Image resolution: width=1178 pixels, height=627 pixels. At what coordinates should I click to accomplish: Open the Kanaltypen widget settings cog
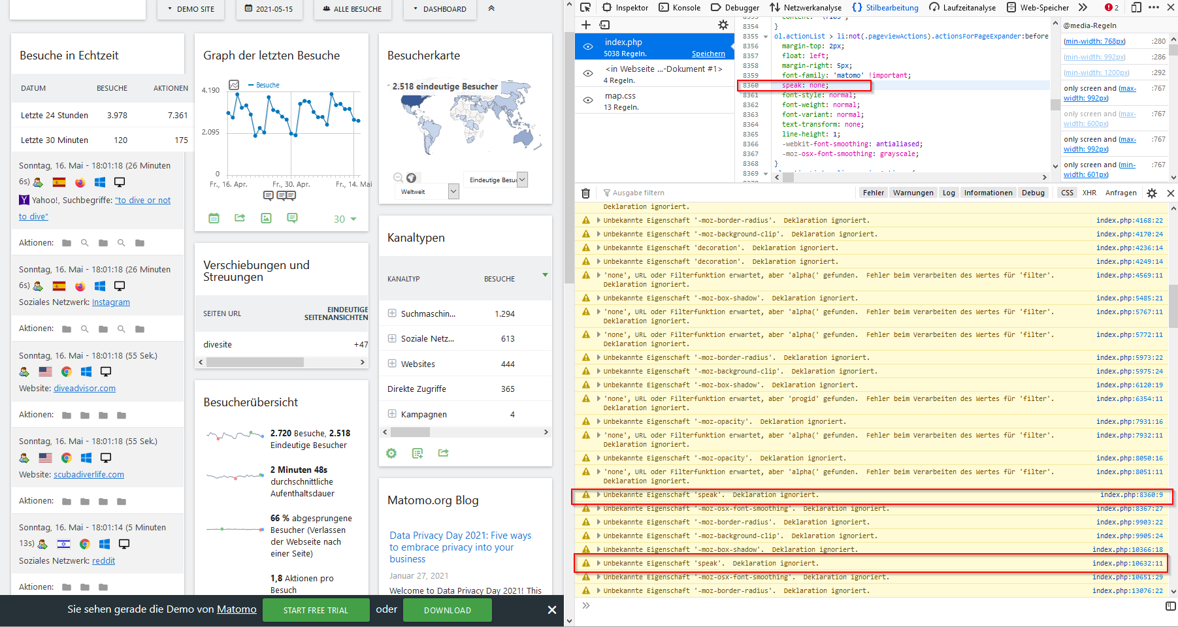click(x=391, y=453)
